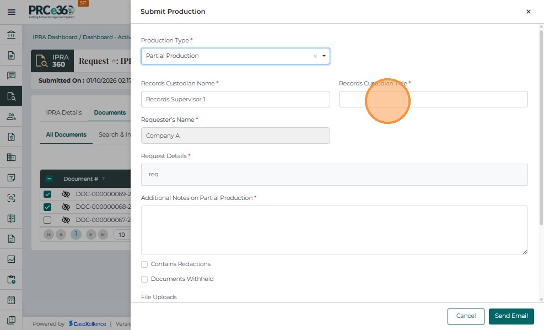Switch to the IPRA Details tab

[64, 112]
